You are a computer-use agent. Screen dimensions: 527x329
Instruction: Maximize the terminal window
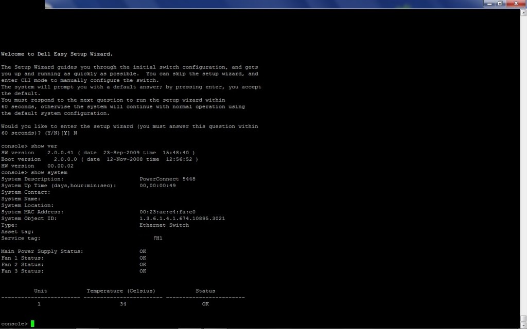(x=500, y=4)
